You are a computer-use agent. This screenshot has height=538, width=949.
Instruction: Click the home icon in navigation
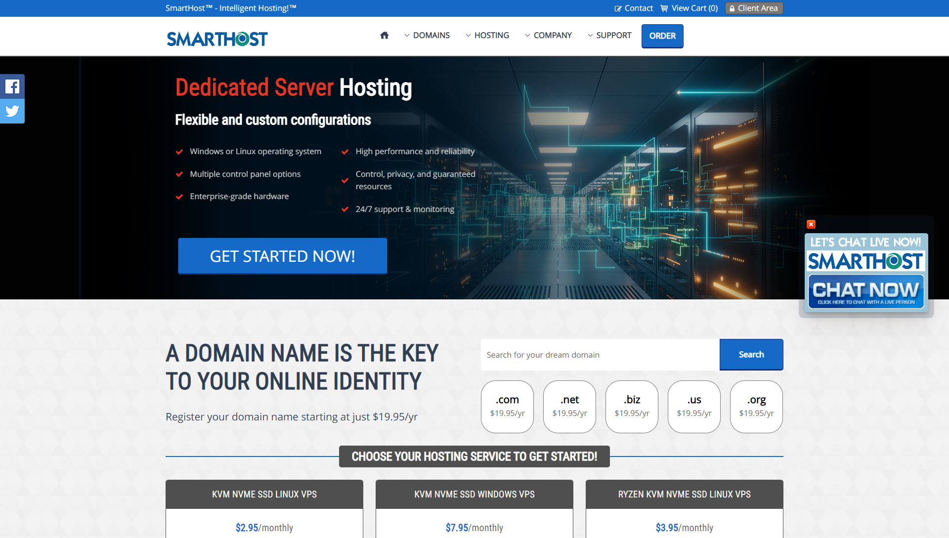(384, 36)
